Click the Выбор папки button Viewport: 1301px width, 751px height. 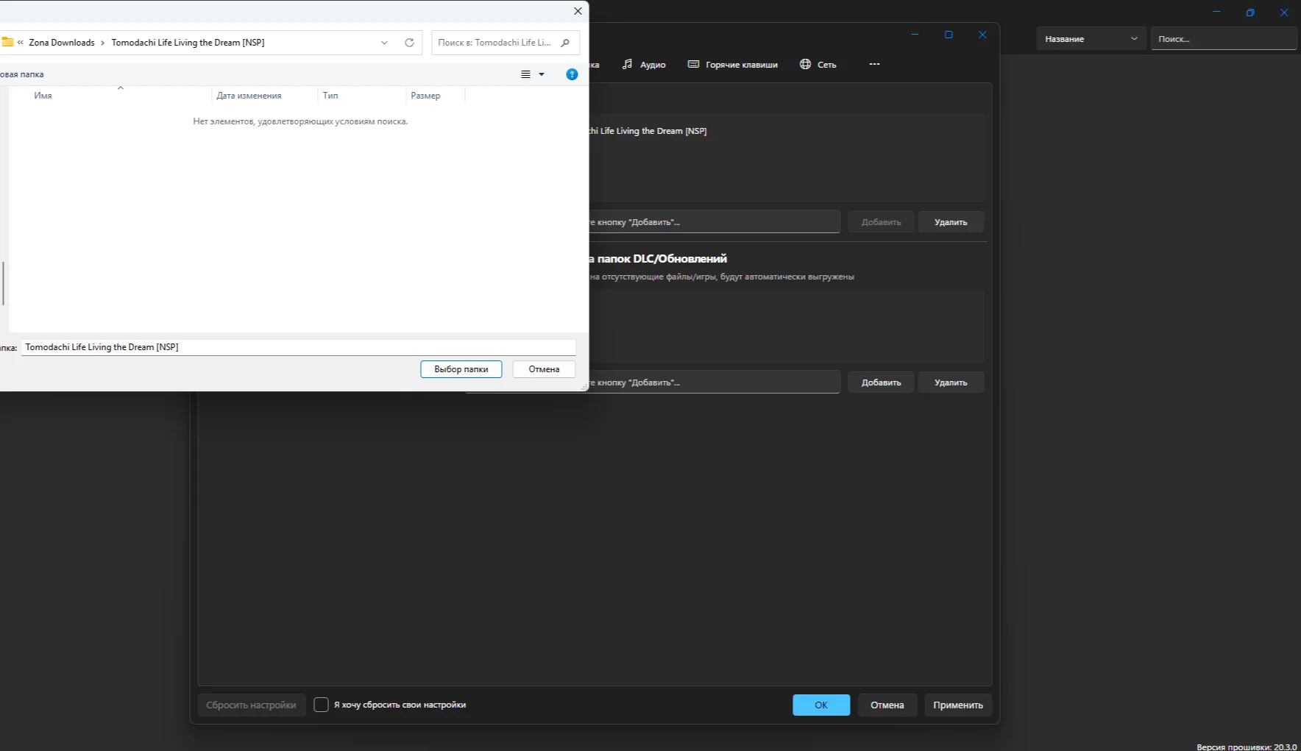pyautogui.click(x=461, y=369)
